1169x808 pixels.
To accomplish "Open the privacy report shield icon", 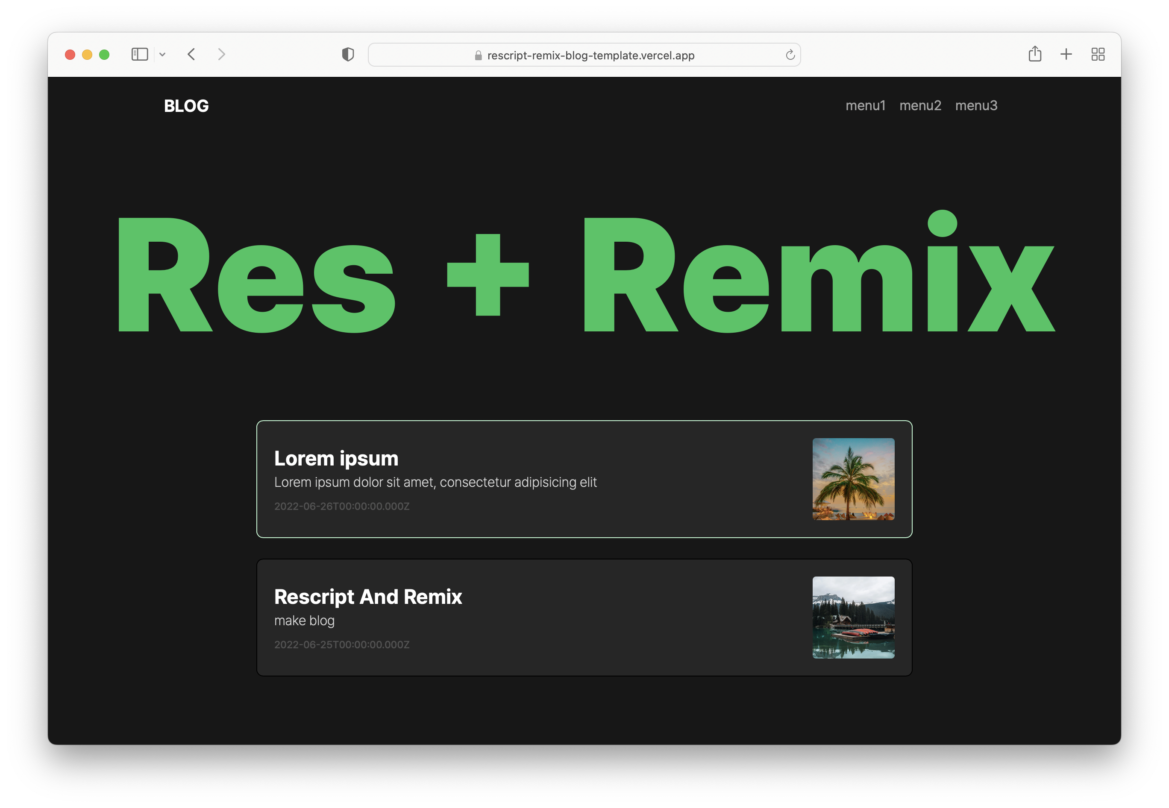I will click(348, 54).
